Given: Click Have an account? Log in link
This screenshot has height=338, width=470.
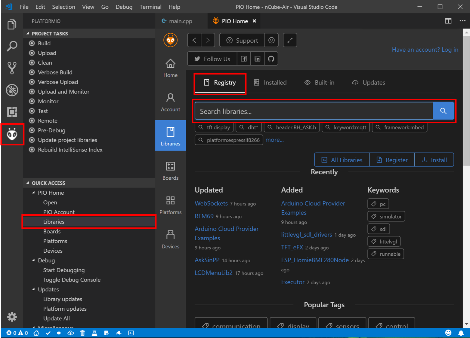Looking at the screenshot, I should 425,50.
